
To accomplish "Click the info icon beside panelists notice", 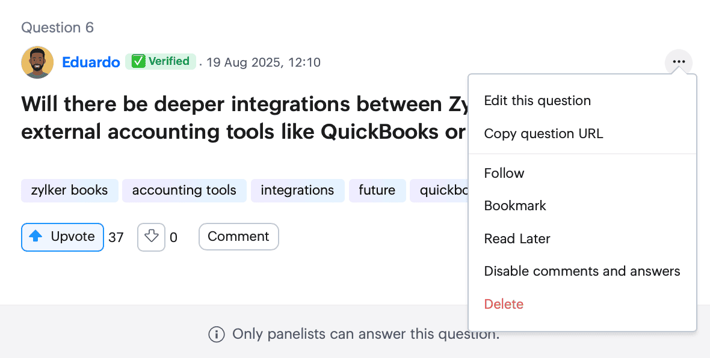I will [217, 335].
